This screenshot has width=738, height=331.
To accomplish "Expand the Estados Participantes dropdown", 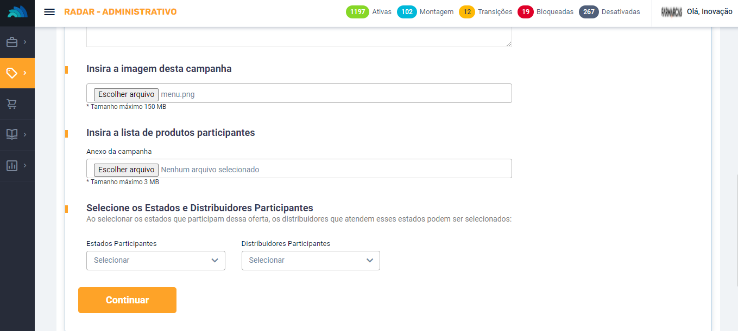I will pos(155,261).
